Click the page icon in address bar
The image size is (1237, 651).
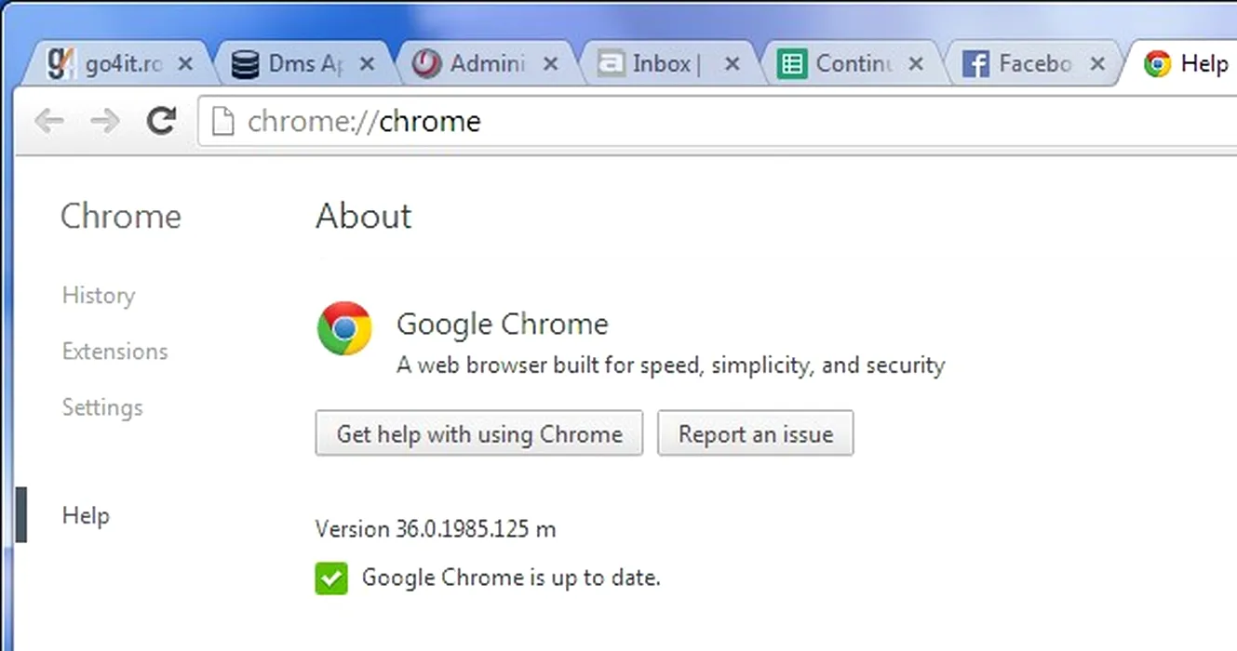point(222,122)
